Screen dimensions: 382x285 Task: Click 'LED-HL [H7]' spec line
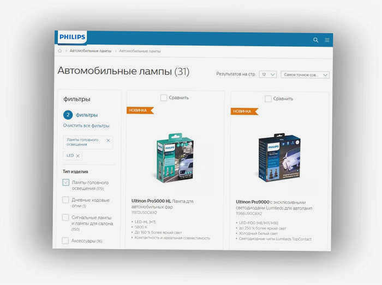tap(145, 222)
